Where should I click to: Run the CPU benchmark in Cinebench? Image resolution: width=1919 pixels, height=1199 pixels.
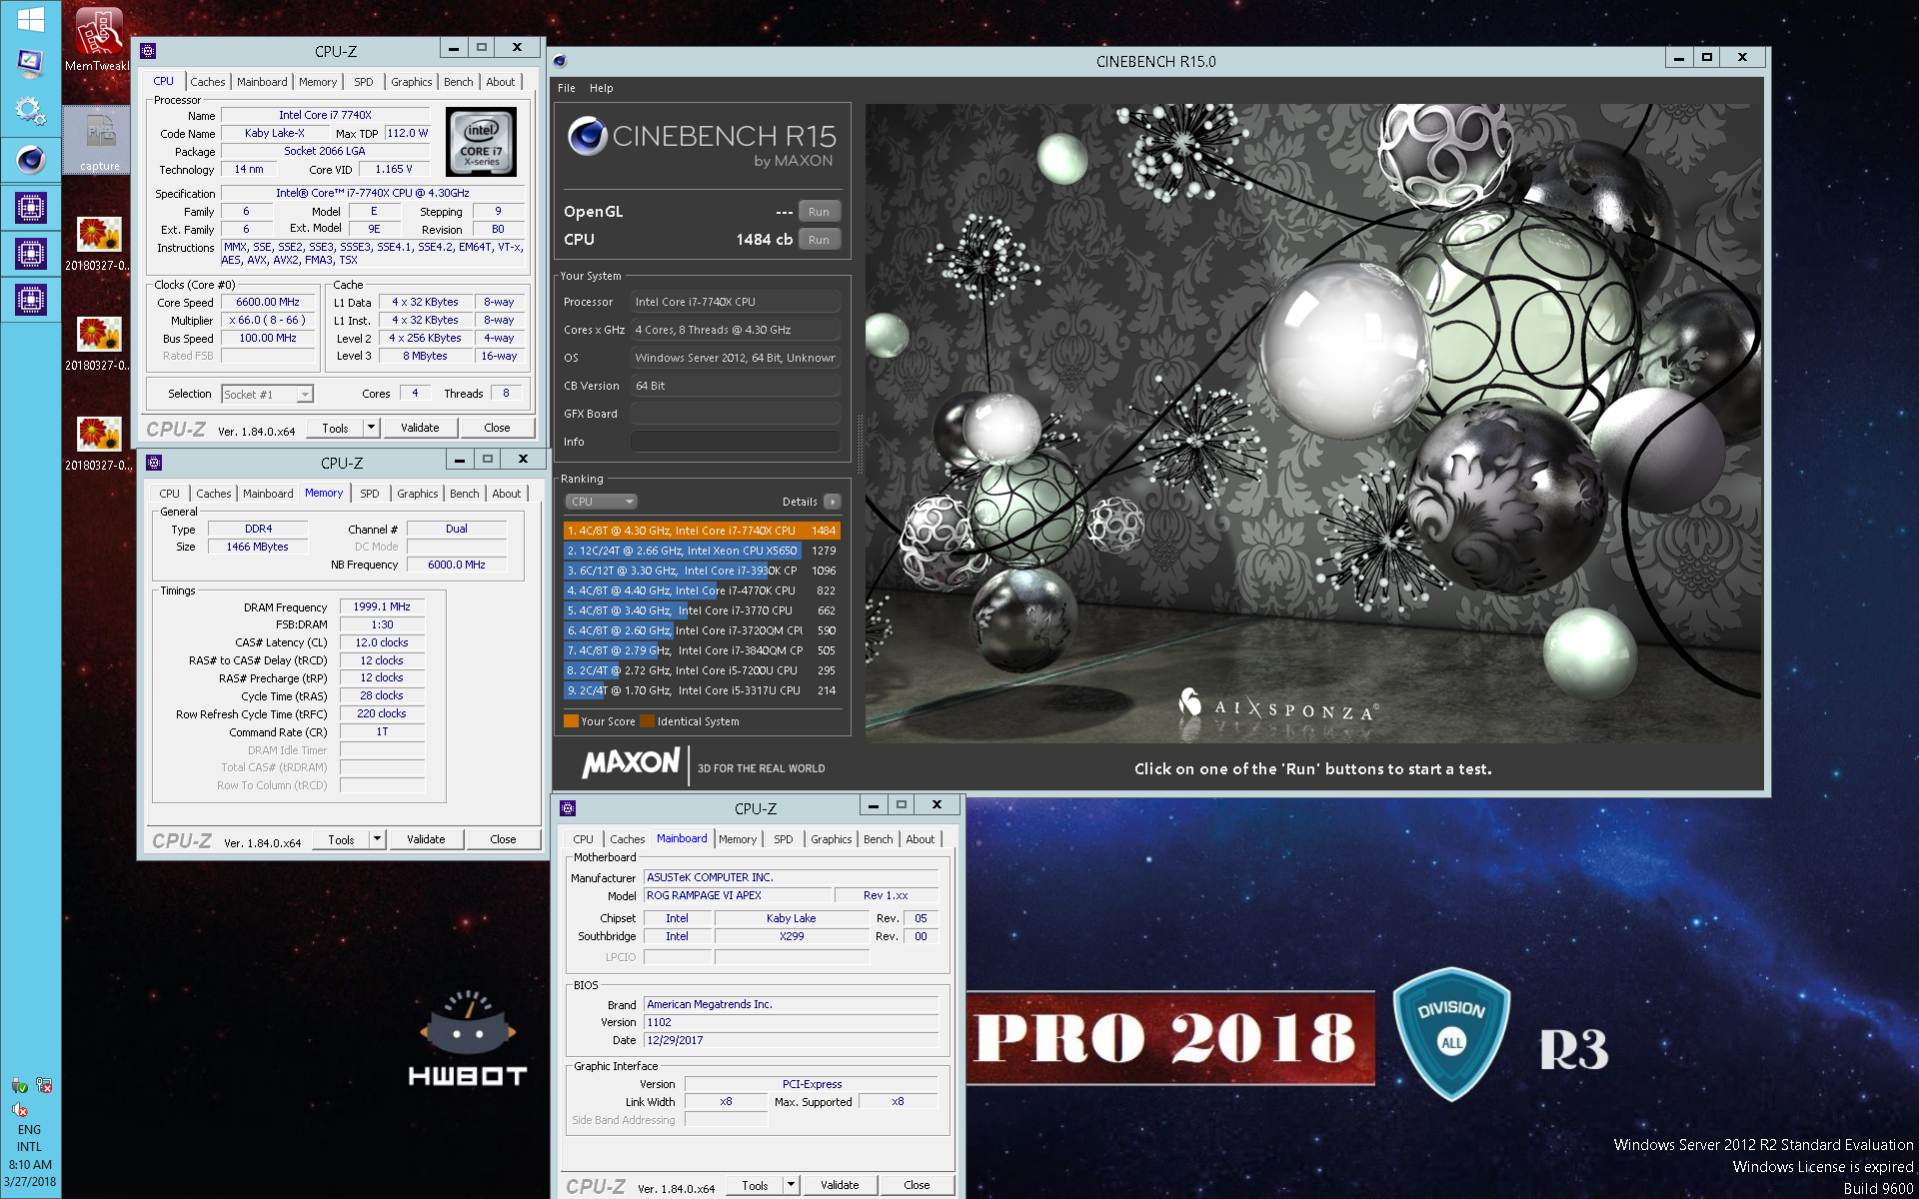coord(819,240)
